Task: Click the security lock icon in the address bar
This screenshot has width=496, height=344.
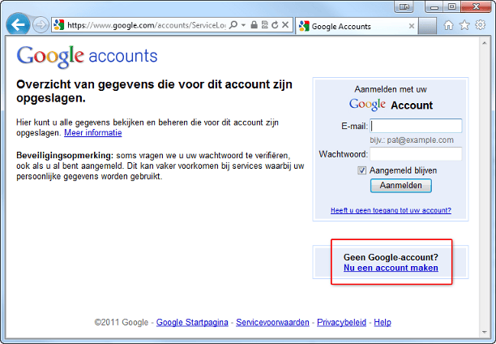Action: click(254, 24)
